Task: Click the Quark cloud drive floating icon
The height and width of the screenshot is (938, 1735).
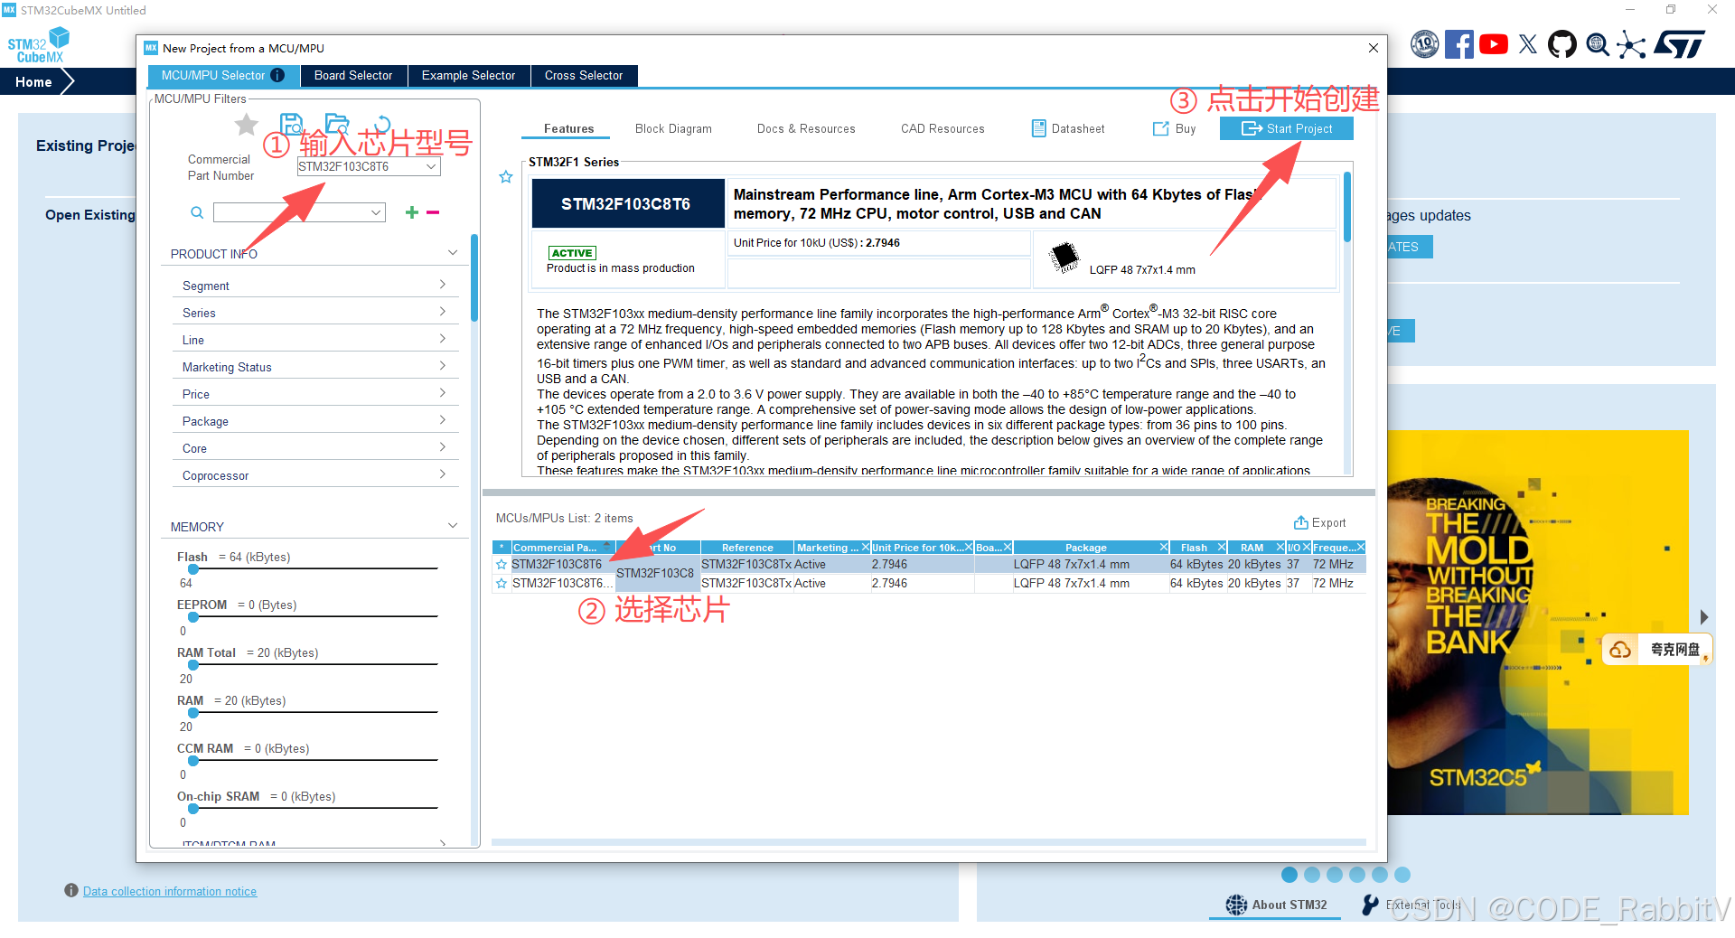Action: click(x=1621, y=650)
